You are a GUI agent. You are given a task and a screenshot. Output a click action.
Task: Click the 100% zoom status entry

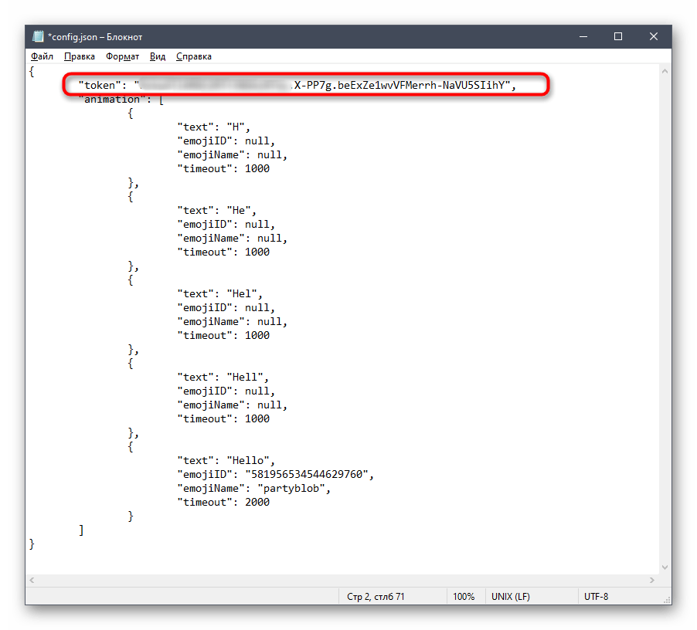[x=463, y=596]
